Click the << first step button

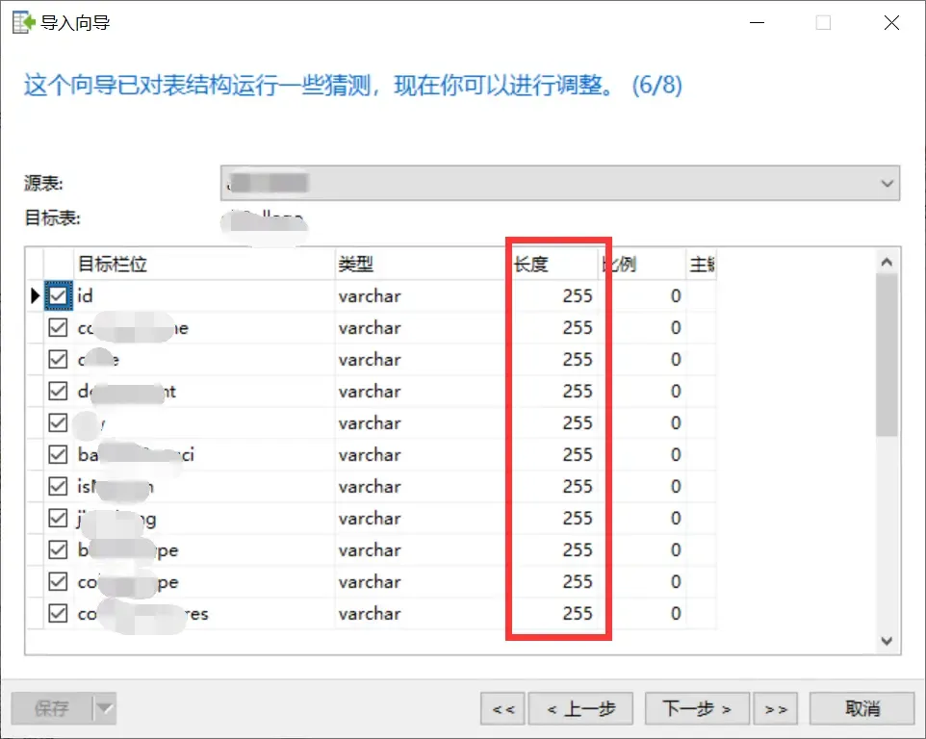[502, 708]
